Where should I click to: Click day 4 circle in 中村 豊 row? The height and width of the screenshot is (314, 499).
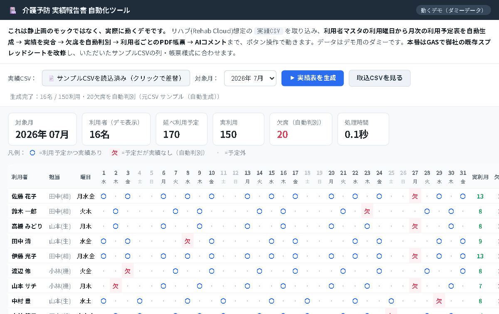[x=140, y=301]
